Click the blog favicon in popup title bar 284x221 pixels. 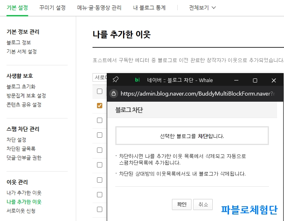[x=137, y=80]
